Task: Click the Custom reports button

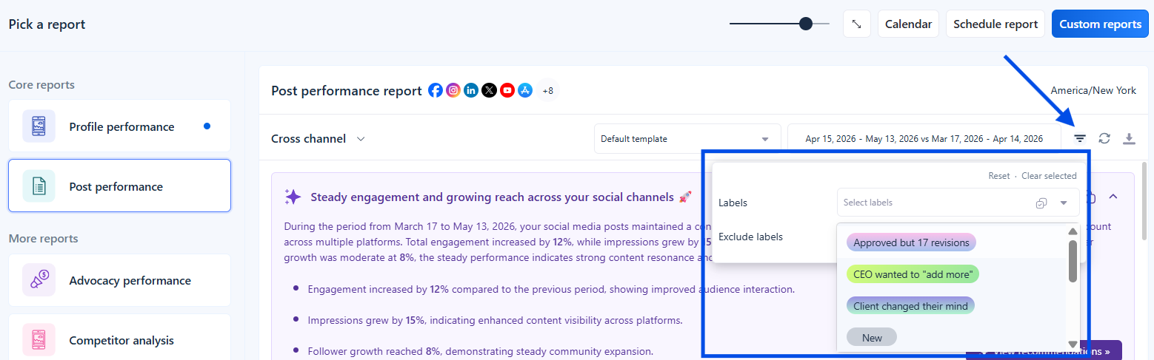Action: [1100, 24]
